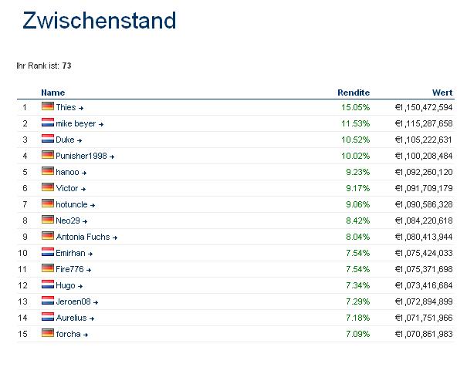Click the flag icon next to Duke
The width and height of the screenshot is (467, 367).
pyautogui.click(x=47, y=140)
